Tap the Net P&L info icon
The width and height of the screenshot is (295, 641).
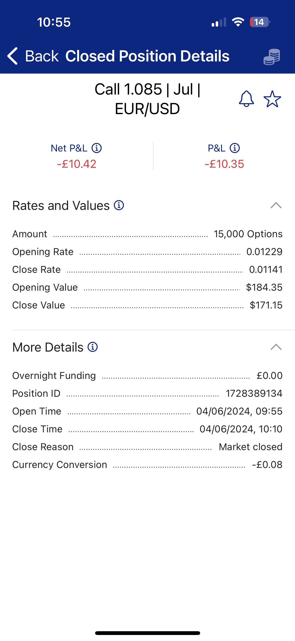point(97,148)
